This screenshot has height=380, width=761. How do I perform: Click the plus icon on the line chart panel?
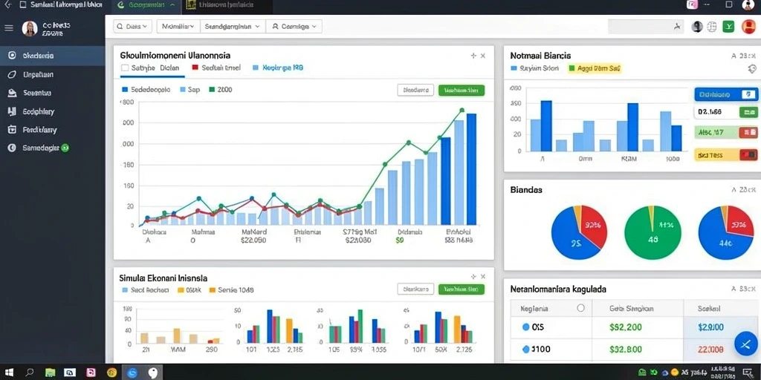[473, 56]
